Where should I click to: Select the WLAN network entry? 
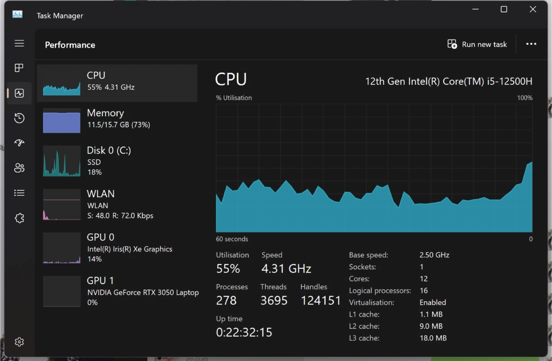click(x=117, y=204)
